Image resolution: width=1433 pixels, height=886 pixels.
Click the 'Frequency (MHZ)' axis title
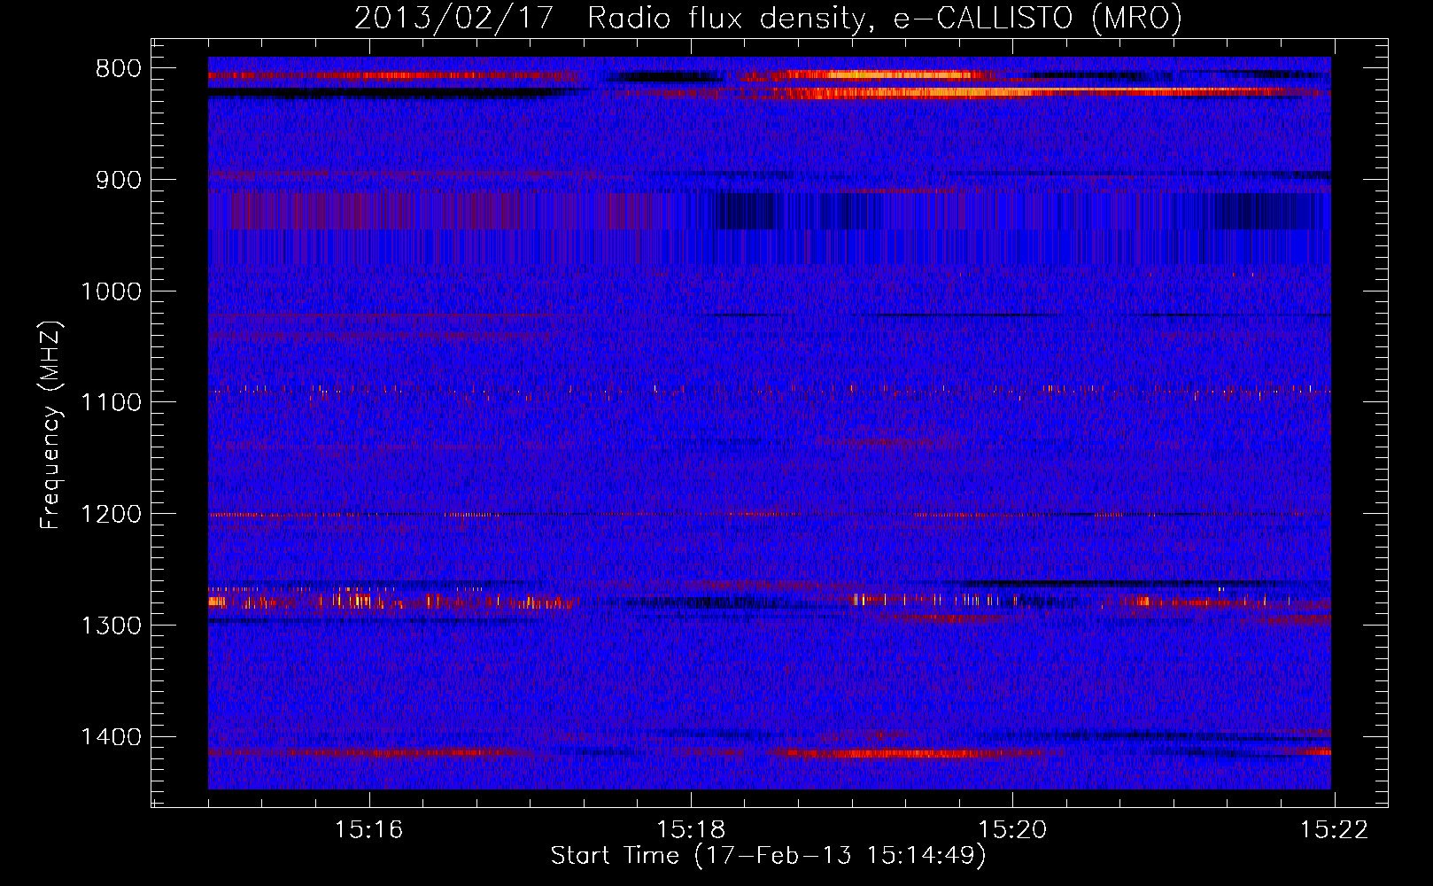(50, 424)
